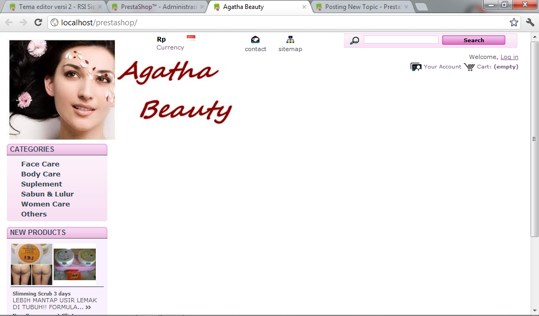Close the PrestaShop Administrasi tab
539x316 pixels.
[202, 7]
